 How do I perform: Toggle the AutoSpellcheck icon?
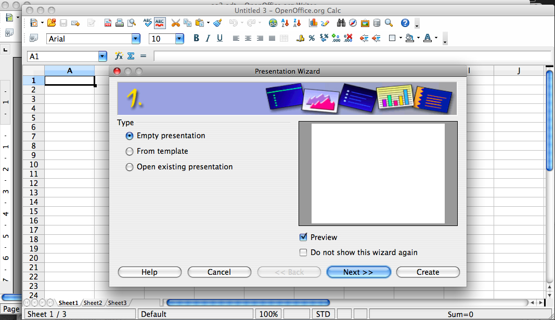point(160,23)
